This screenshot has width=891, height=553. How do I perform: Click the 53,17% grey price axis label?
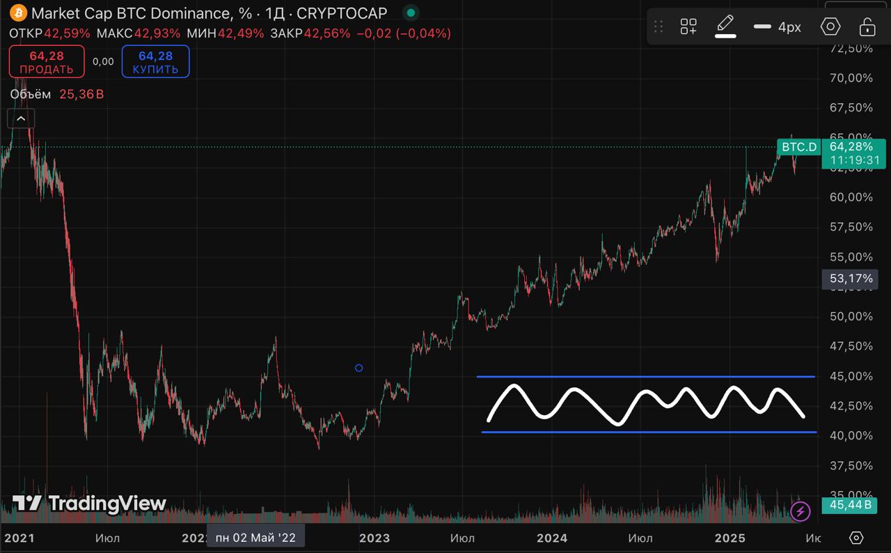pyautogui.click(x=851, y=279)
